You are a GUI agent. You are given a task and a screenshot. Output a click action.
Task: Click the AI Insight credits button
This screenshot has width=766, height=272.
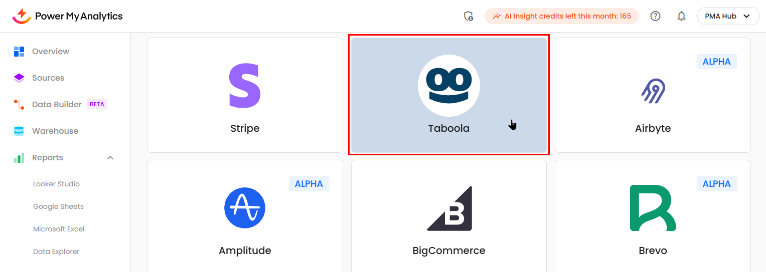point(561,16)
